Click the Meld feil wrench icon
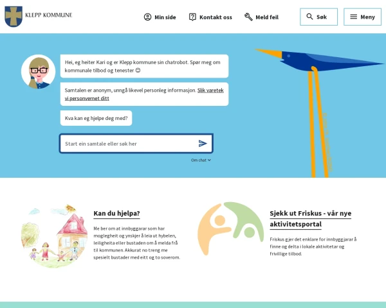The height and width of the screenshot is (308, 386). (248, 17)
